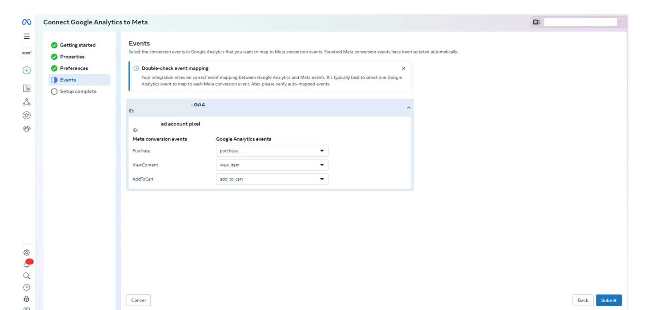
Task: Click the half-filled progress icon beside Events
Action: coord(54,80)
